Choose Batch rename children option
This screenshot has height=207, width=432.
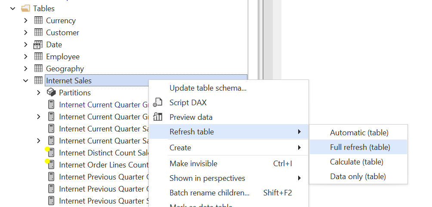(x=209, y=193)
